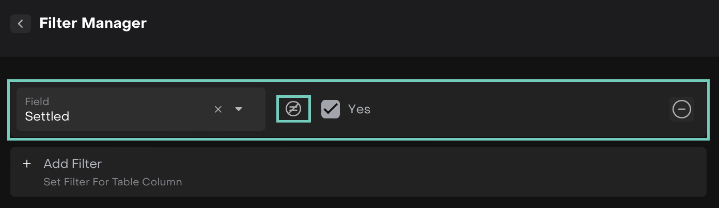The height and width of the screenshot is (208, 719).
Task: Click the plus icon beside Add Filter
Action: [27, 164]
